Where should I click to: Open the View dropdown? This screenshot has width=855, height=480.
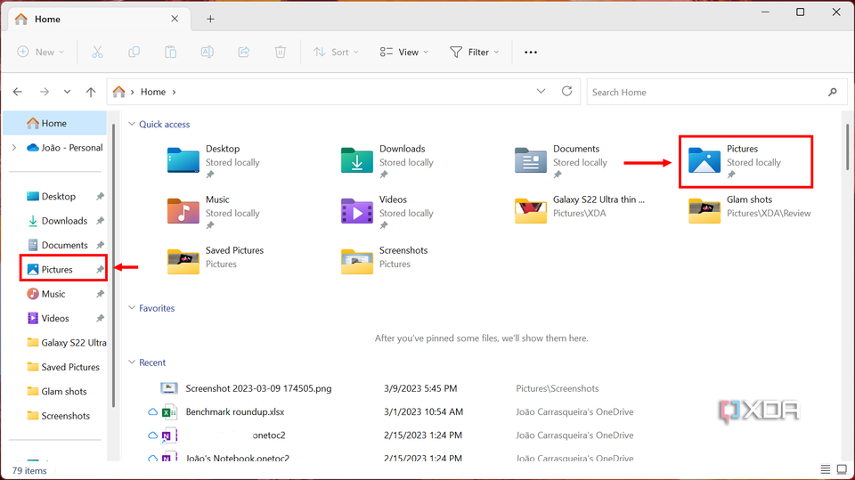pos(404,52)
